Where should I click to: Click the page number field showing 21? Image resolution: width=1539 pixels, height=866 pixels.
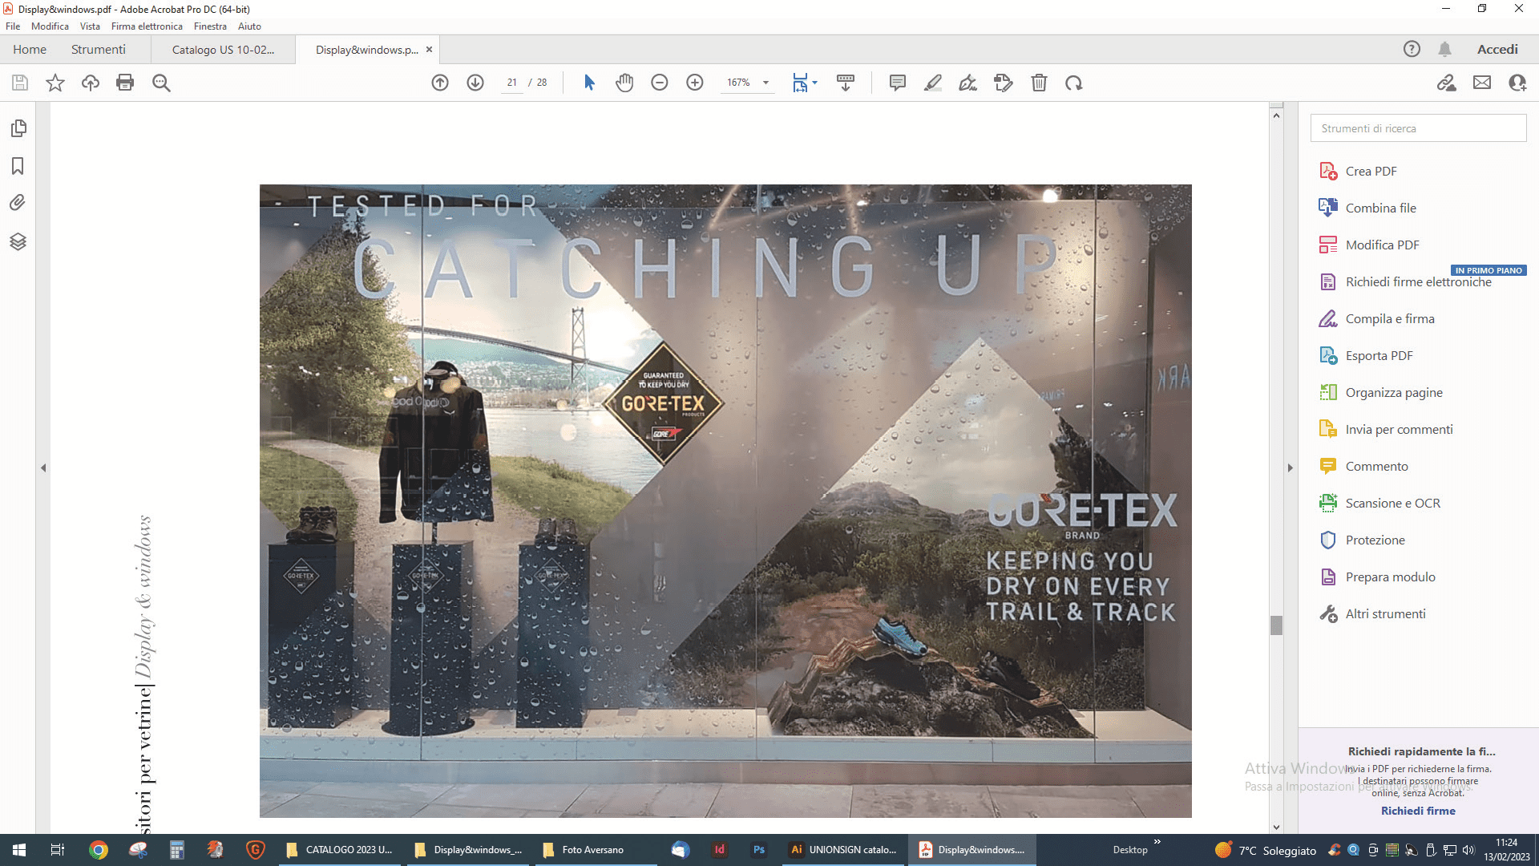click(x=511, y=83)
